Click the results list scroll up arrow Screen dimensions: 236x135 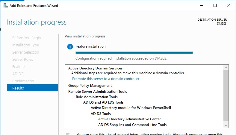point(226,67)
